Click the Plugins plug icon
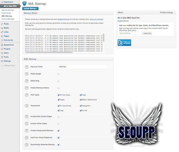The image size is (179, 152). tap(2, 49)
